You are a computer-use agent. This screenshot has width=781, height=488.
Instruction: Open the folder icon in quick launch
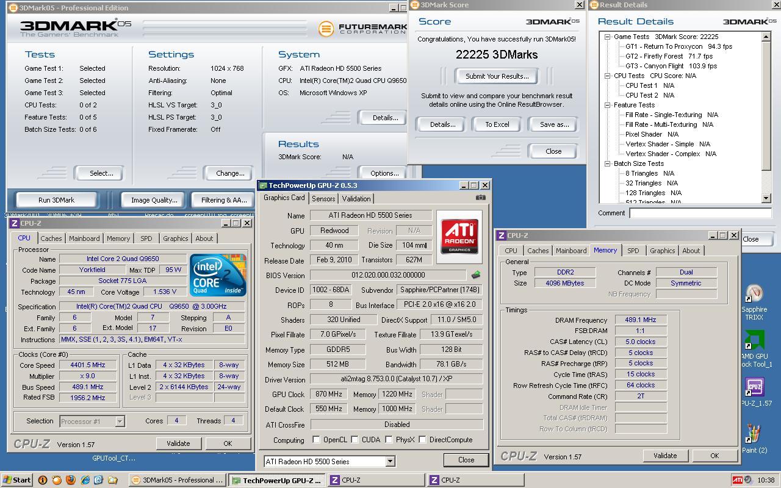[x=112, y=480]
